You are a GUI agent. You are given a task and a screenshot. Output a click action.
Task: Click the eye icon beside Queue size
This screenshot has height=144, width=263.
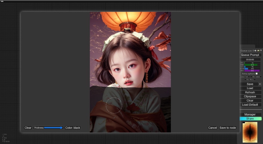(255, 50)
